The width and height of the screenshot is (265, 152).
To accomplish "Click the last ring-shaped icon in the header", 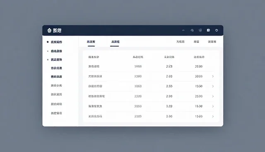I will click(x=217, y=30).
